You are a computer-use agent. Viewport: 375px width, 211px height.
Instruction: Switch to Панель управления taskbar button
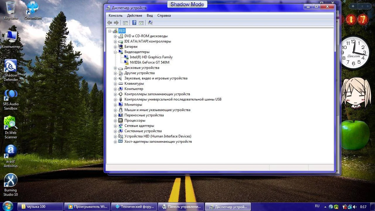tap(181, 207)
